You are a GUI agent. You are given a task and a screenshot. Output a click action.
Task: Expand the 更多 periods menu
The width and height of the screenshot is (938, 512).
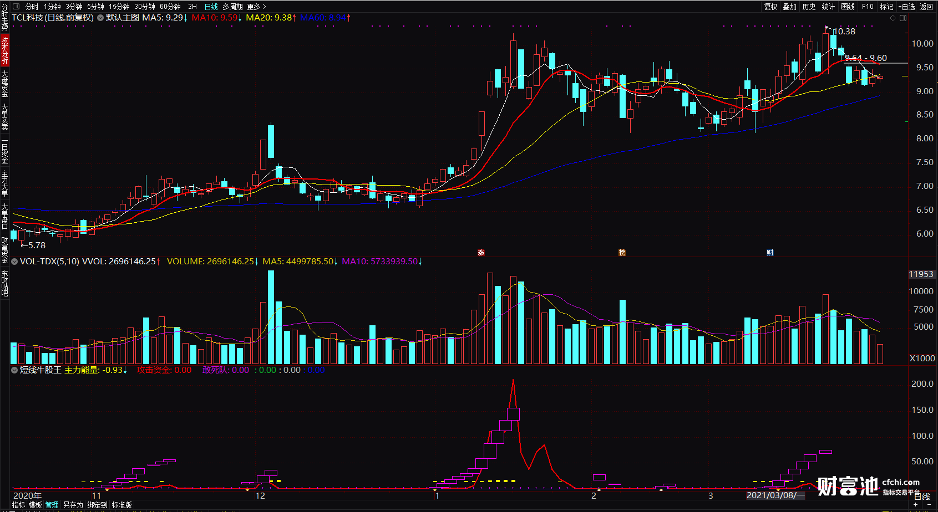point(256,7)
